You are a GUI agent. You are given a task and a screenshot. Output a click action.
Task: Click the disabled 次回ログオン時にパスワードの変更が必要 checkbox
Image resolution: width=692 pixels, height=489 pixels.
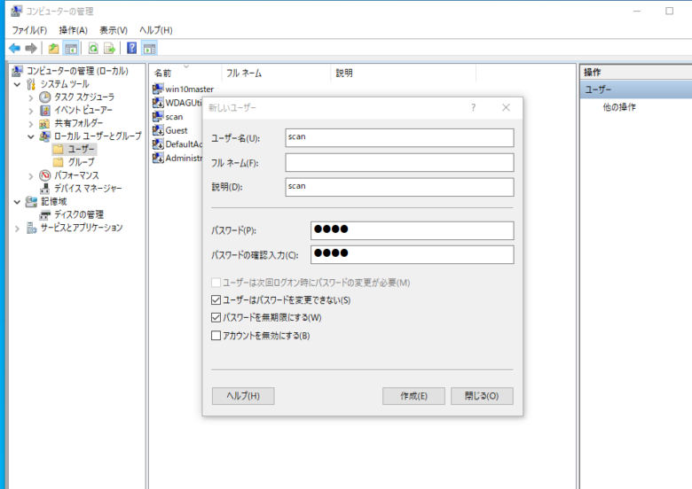(x=216, y=283)
